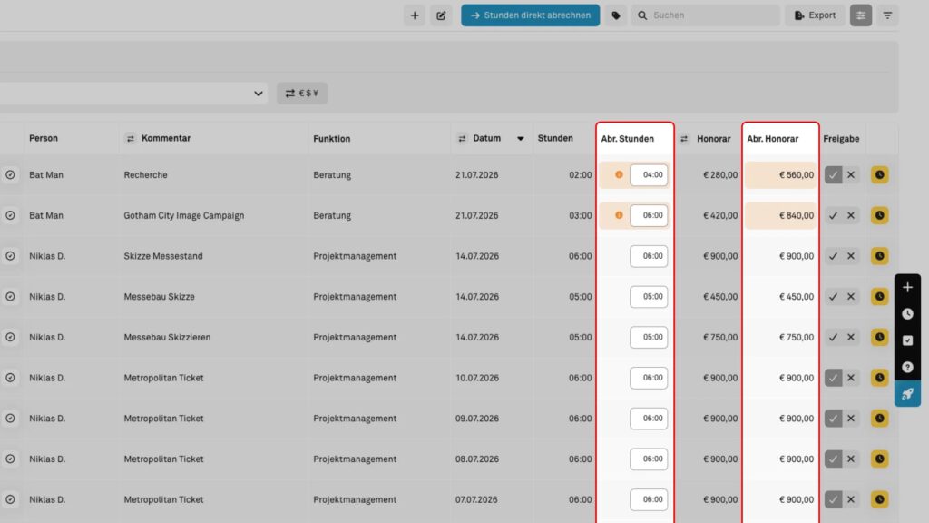This screenshot has width=929, height=523.
Task: Reject the 08.07.2026 Metropolitan Ticket entry
Action: [851, 459]
